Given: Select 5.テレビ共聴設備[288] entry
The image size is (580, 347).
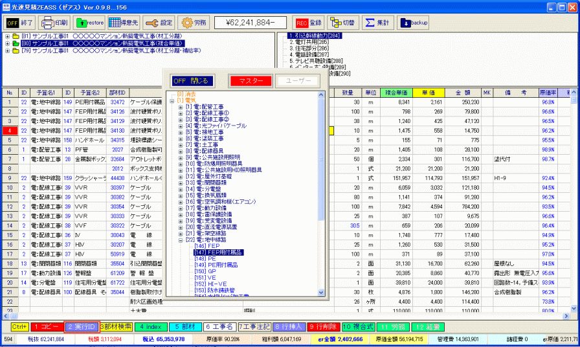Looking at the screenshot, I should [317, 61].
